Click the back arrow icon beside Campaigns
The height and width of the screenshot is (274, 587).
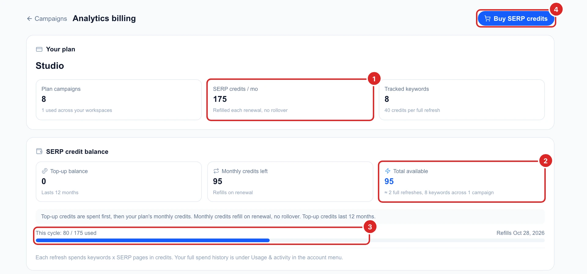pyautogui.click(x=29, y=19)
